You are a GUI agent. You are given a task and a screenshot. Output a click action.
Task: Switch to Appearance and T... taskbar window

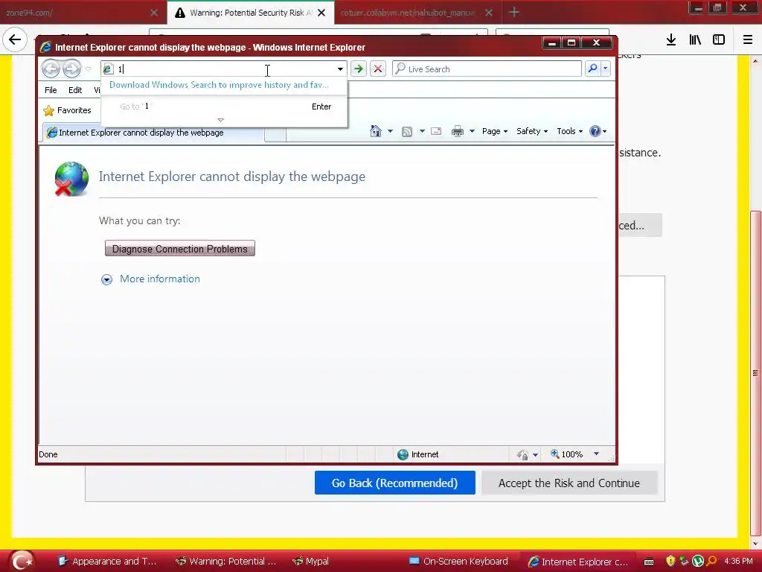point(108,562)
